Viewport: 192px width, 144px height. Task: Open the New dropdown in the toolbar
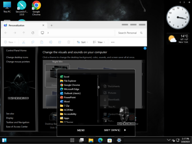(x=10, y=42)
